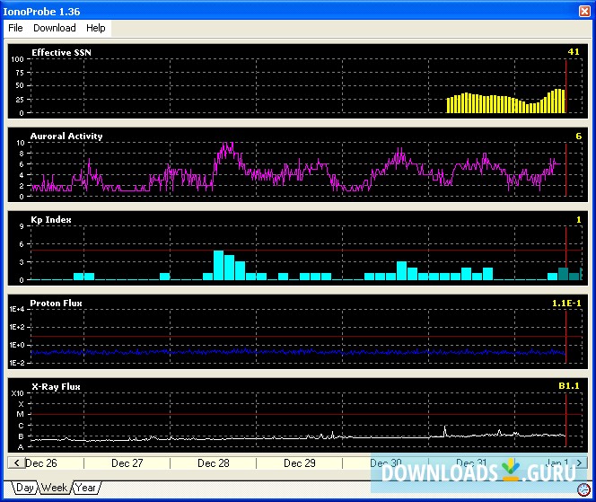Switch to the Week tab
This screenshot has height=502, width=596.
pos(54,488)
